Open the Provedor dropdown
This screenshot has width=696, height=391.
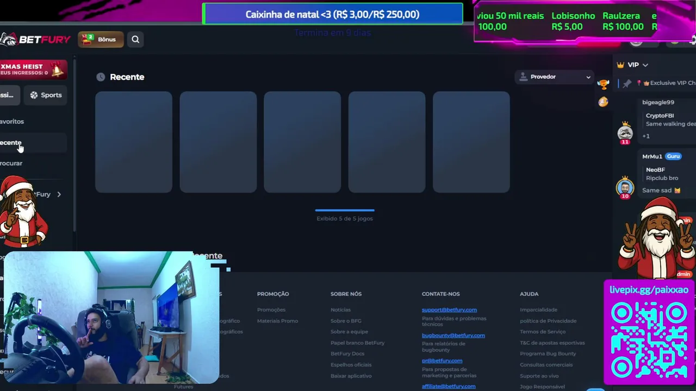tap(555, 77)
